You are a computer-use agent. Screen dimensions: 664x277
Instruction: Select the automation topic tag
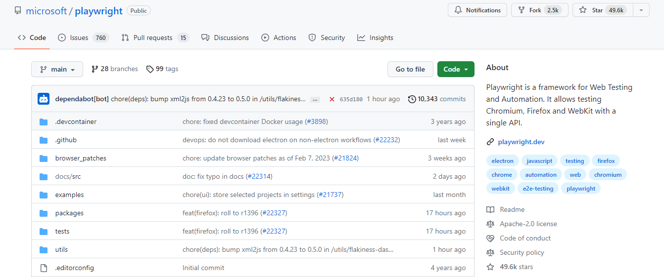click(541, 175)
